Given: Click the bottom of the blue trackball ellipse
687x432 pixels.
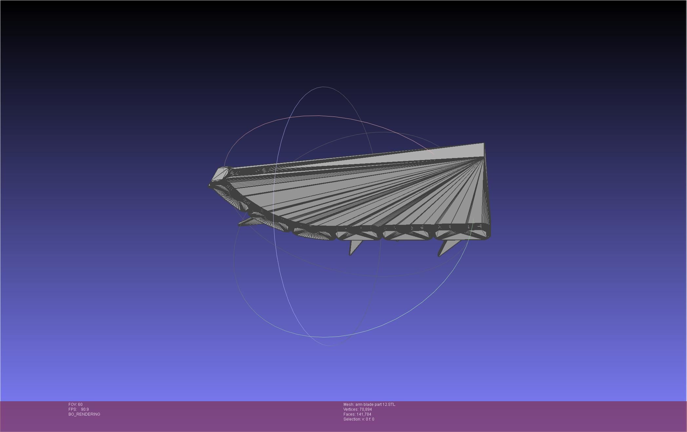Looking at the screenshot, I should pos(329,345).
